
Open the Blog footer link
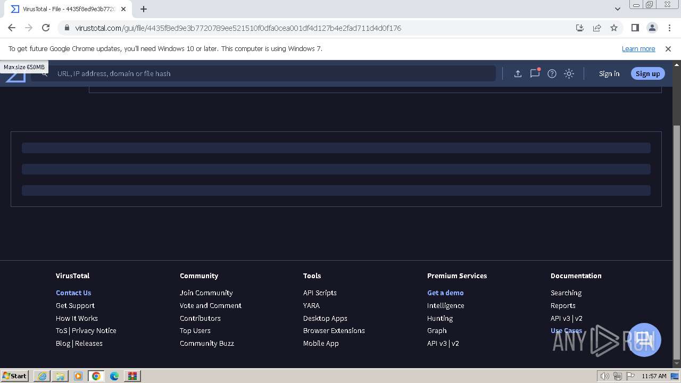[x=63, y=343]
